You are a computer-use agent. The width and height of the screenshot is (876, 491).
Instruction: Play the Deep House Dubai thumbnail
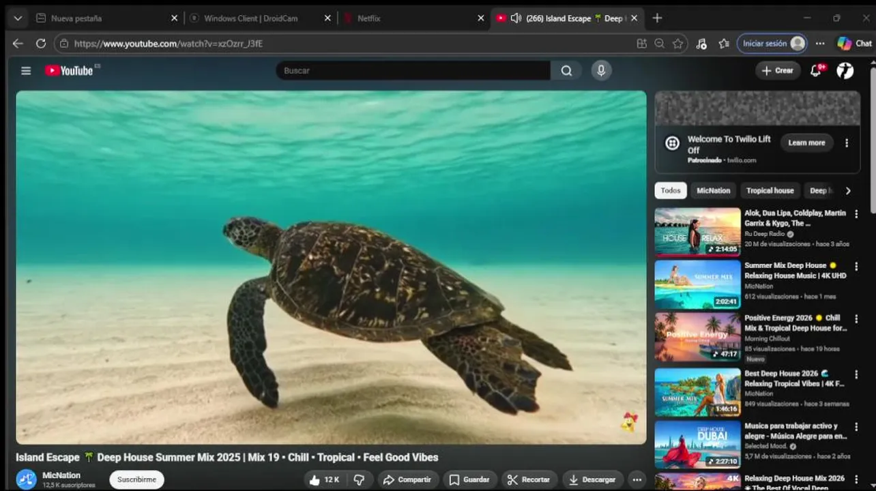[x=697, y=445]
